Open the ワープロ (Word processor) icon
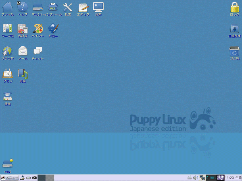Image resolution: width=242 pixels, height=181 pixels. coord(7,29)
